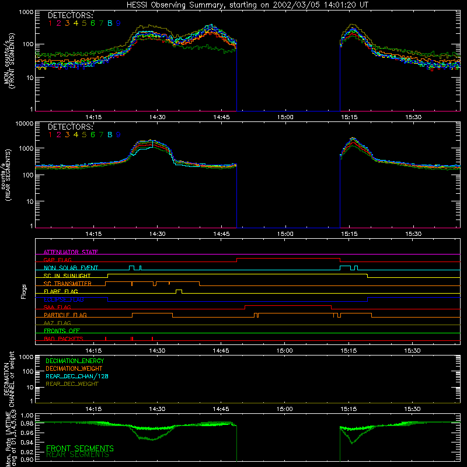
Task: Click 15:15 tick label under decimation panel
Action: pyautogui.click(x=348, y=409)
